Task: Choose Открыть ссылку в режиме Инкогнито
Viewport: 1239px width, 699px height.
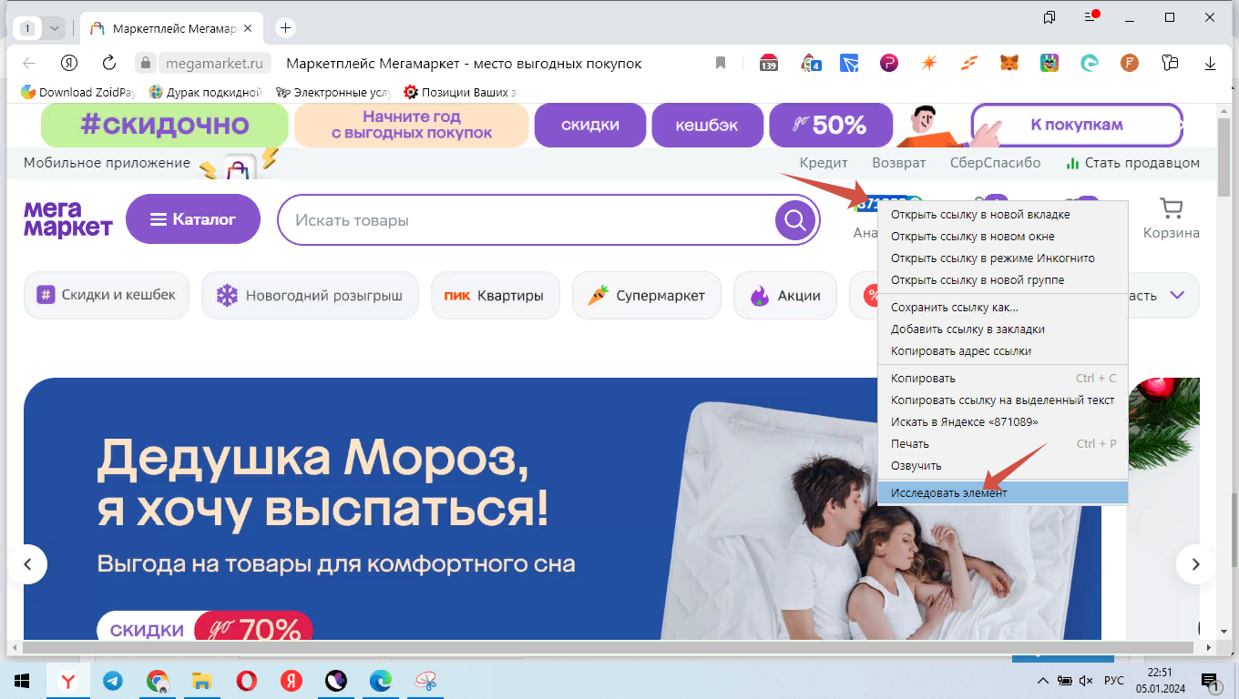Action: 1002,258
